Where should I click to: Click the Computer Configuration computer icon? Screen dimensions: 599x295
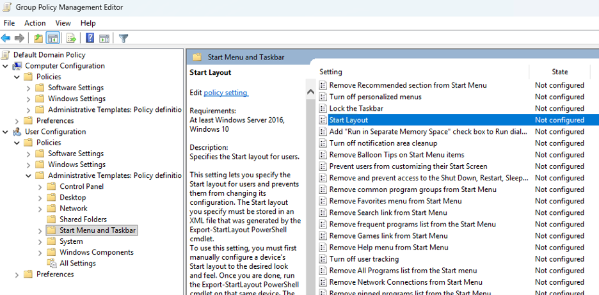pyautogui.click(x=17, y=66)
